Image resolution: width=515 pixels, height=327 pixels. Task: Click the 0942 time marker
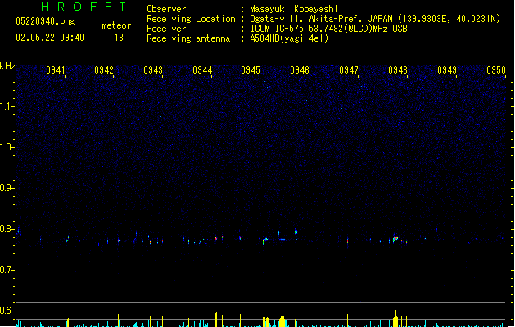click(104, 70)
